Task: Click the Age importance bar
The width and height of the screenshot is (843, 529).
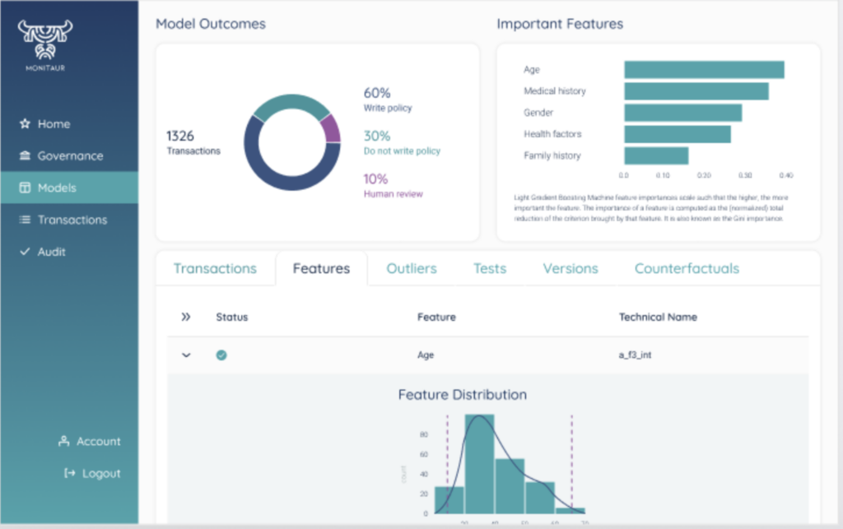Action: pyautogui.click(x=705, y=70)
